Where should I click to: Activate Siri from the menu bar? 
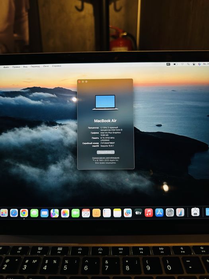point(199,64)
